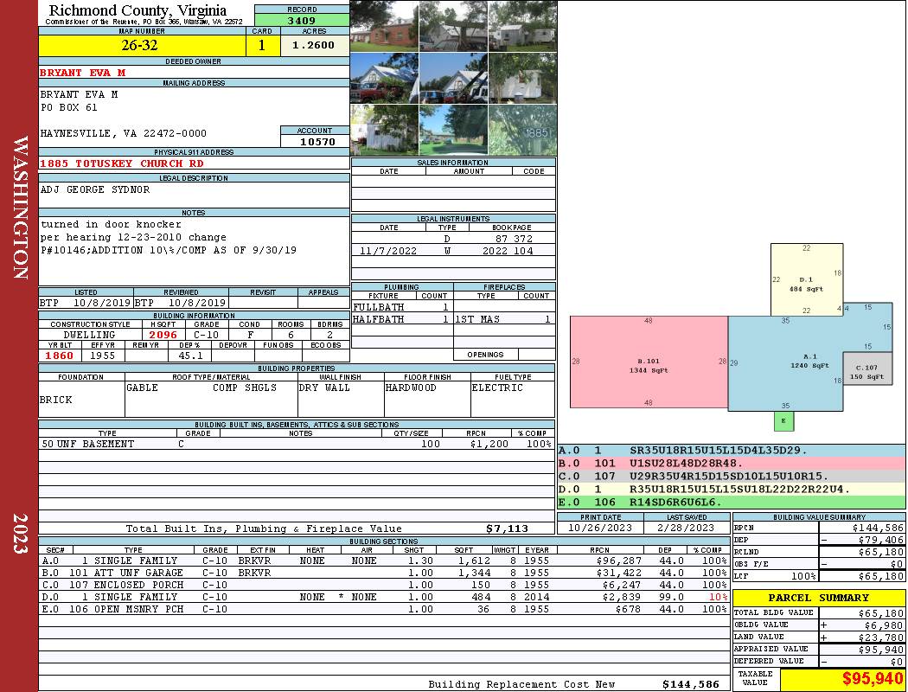Click OBLDG value $6,980

[884, 625]
